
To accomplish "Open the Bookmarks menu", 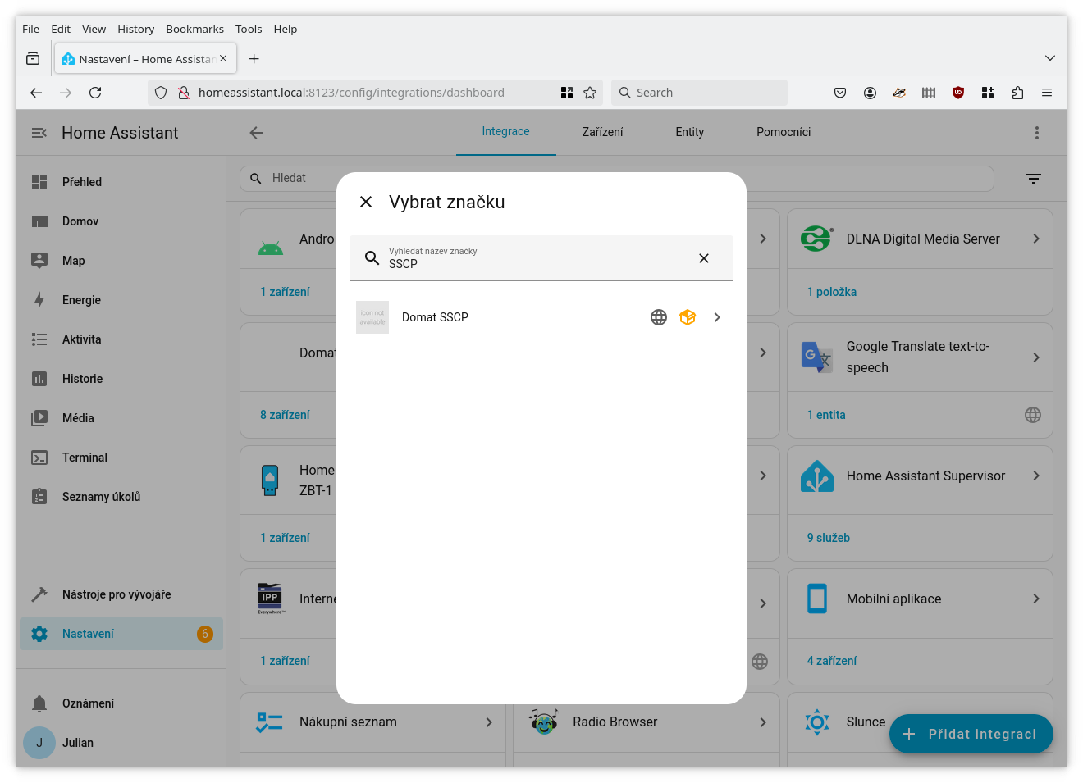I will pyautogui.click(x=194, y=29).
